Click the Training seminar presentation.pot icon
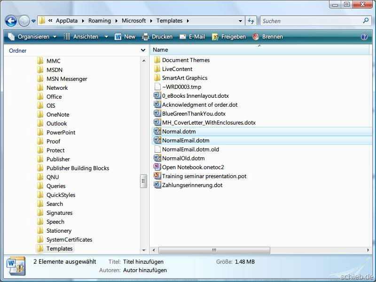Image resolution: width=376 pixels, height=282 pixels. (x=157, y=176)
